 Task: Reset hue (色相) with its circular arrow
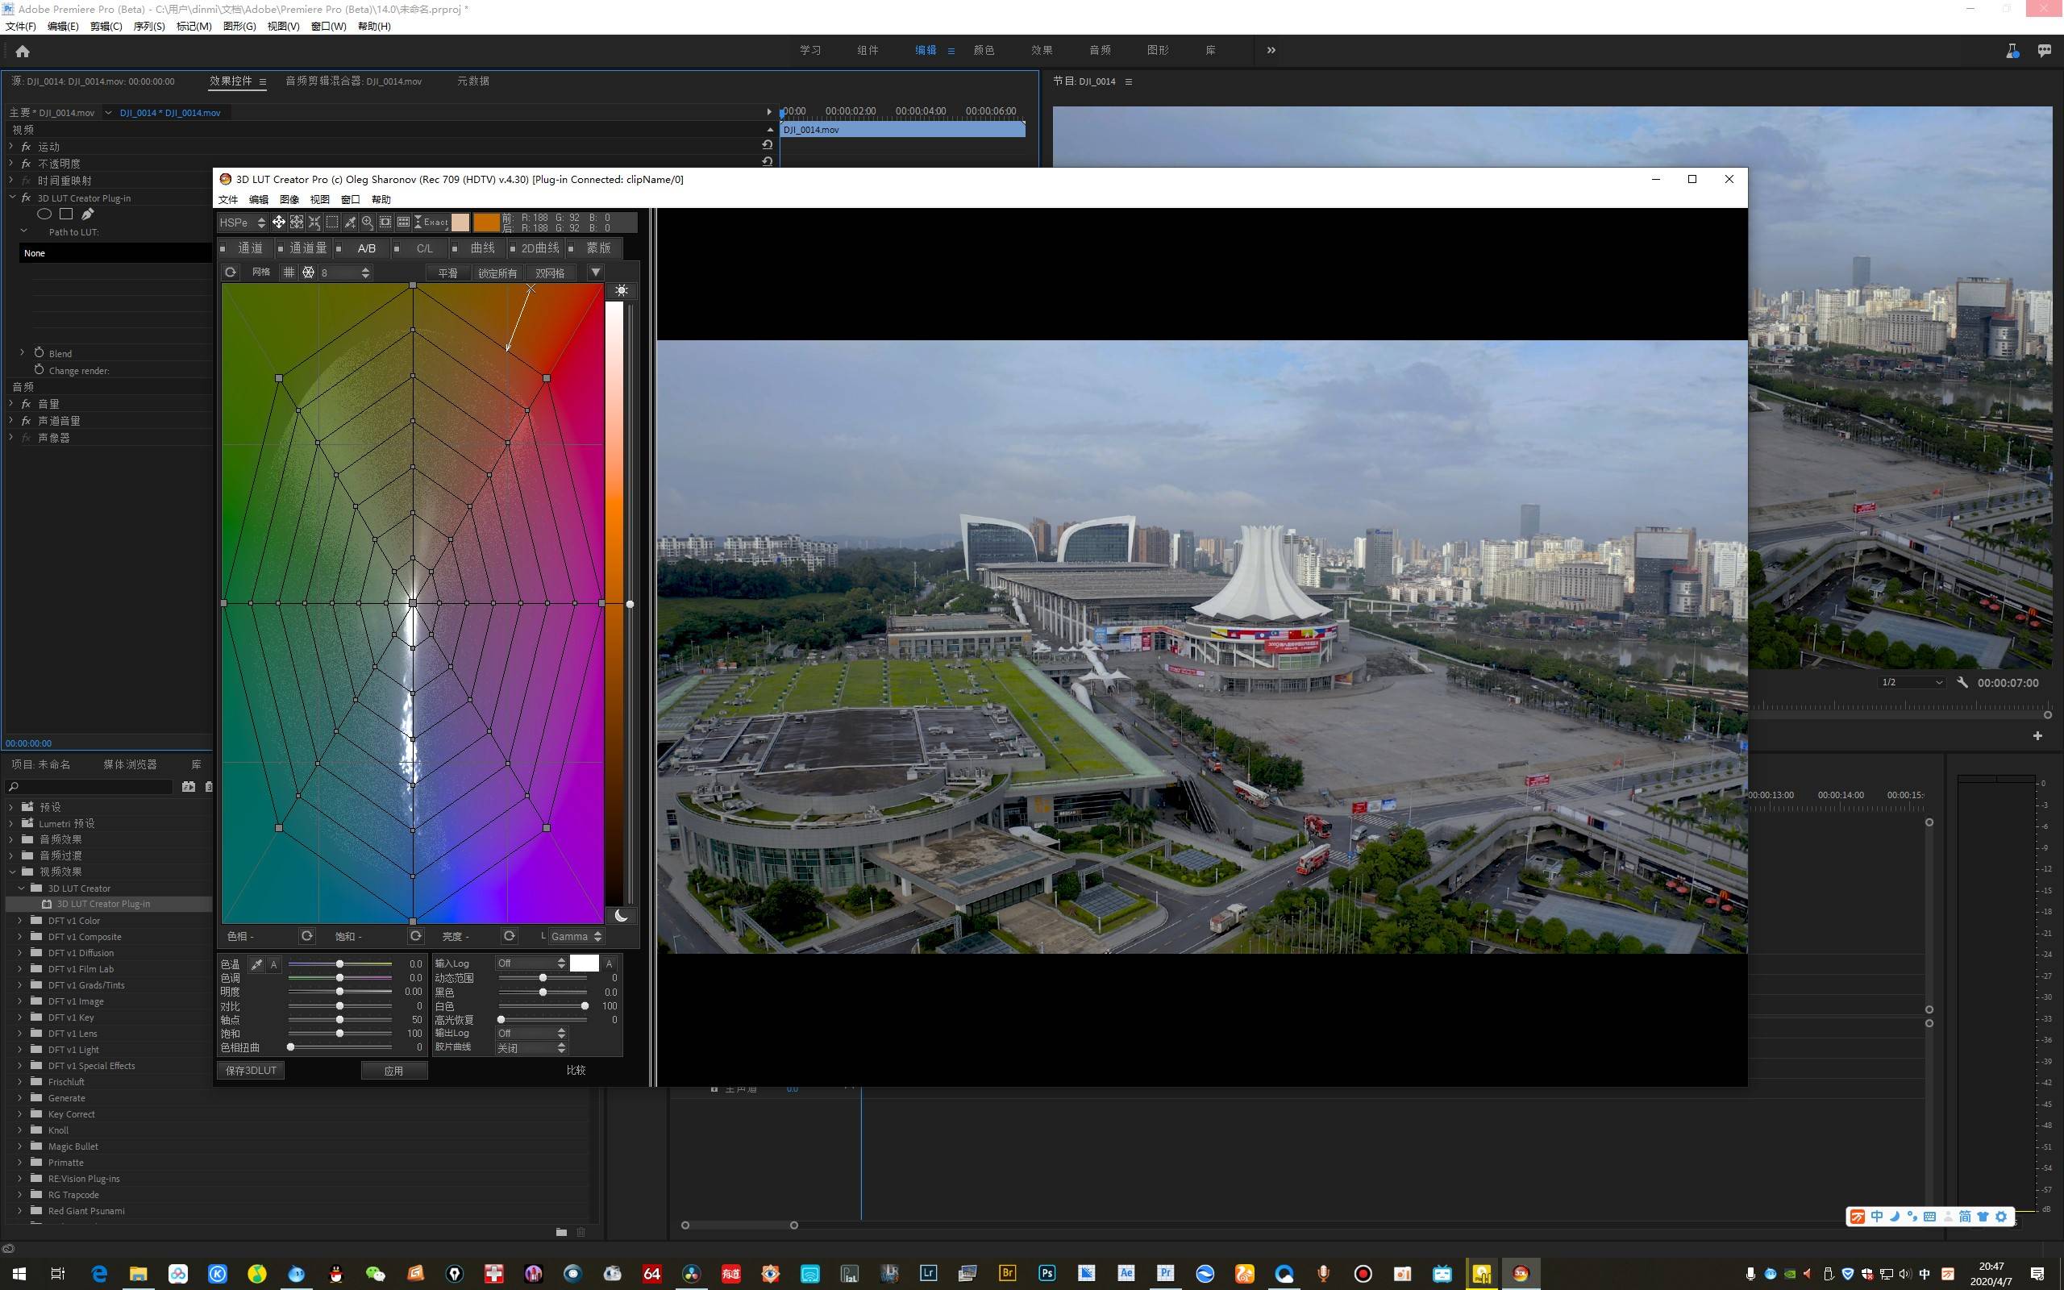point(307,936)
